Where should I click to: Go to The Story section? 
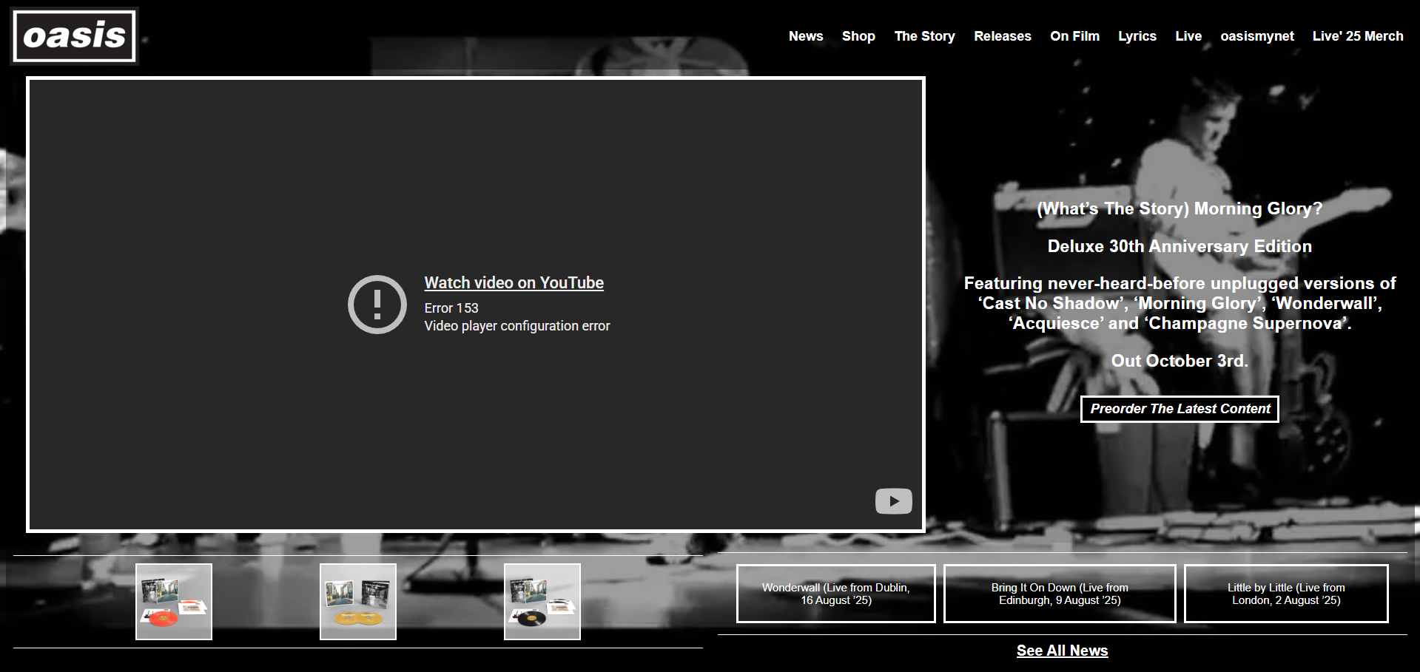924,35
